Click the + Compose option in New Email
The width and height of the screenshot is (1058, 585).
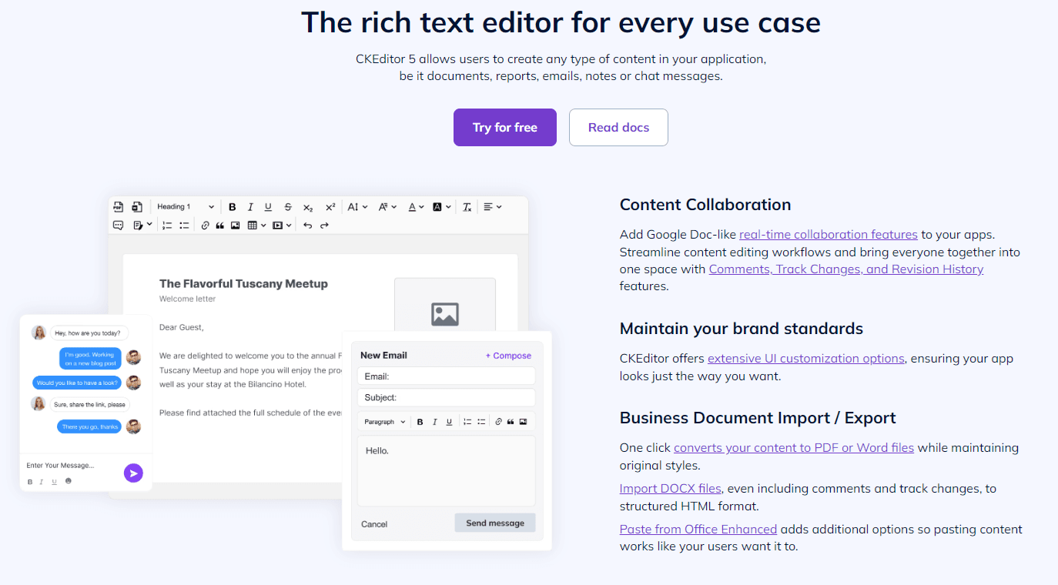click(509, 355)
